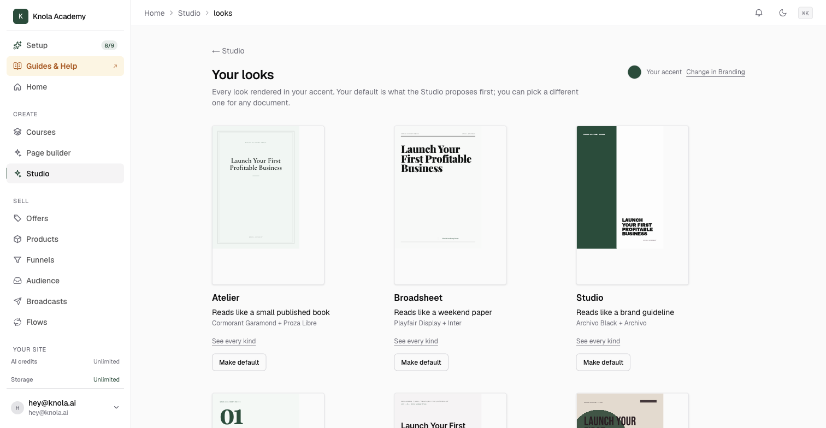Viewport: 826px width, 428px height.
Task: Open the bottom-middle look thumbnail with grey header
Action: tap(450, 411)
